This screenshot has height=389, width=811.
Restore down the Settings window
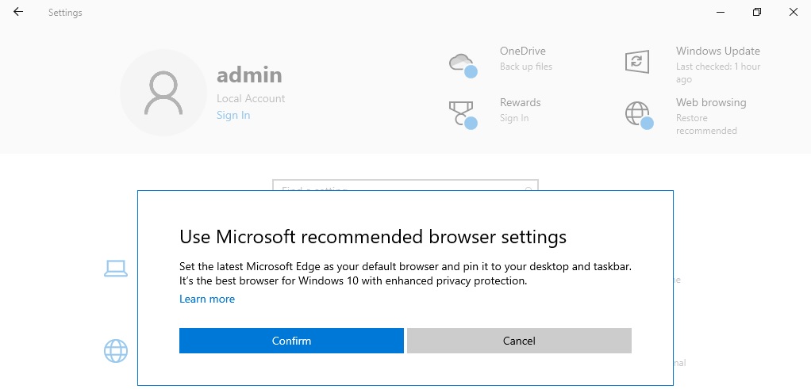[x=757, y=12]
